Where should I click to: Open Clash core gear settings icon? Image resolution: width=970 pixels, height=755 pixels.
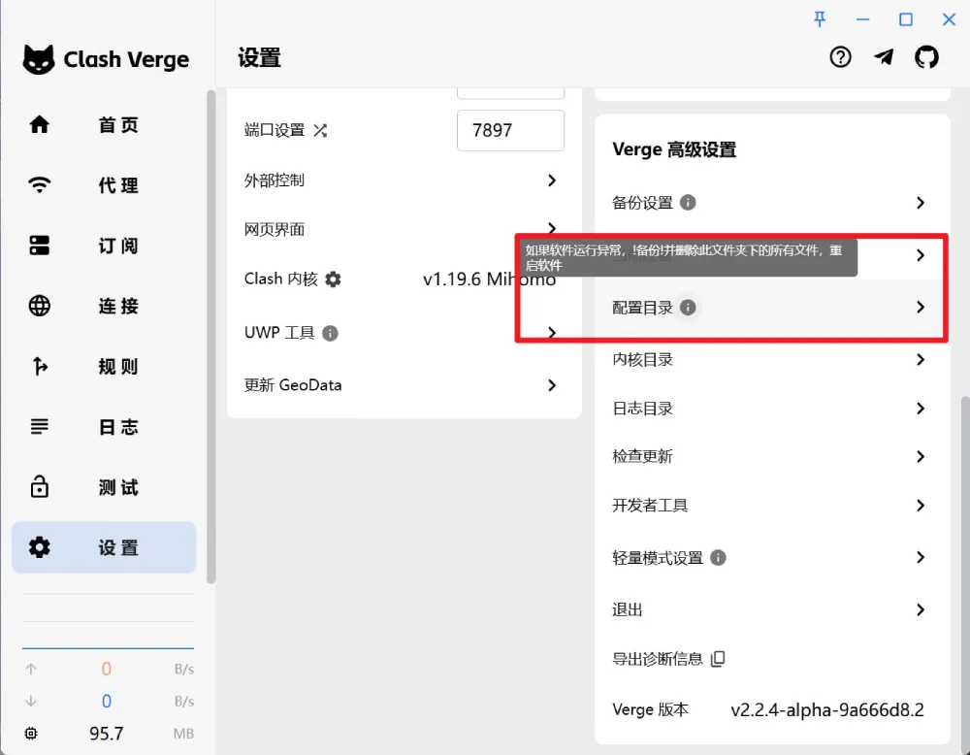tap(333, 279)
